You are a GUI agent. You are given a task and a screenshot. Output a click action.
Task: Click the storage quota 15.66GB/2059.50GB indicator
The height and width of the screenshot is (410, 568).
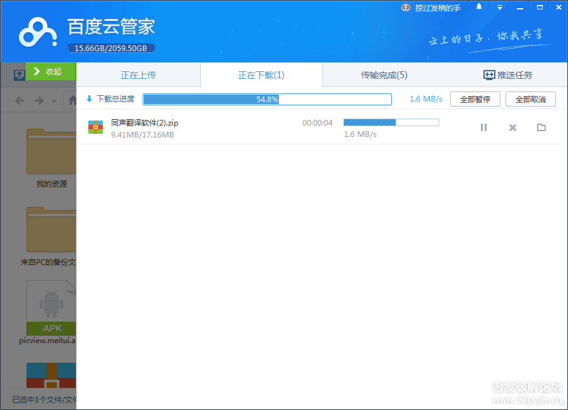coord(111,48)
